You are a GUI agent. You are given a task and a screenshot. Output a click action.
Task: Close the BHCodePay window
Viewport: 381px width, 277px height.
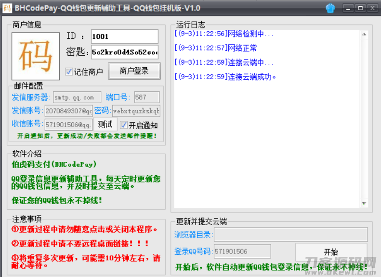[372, 8]
